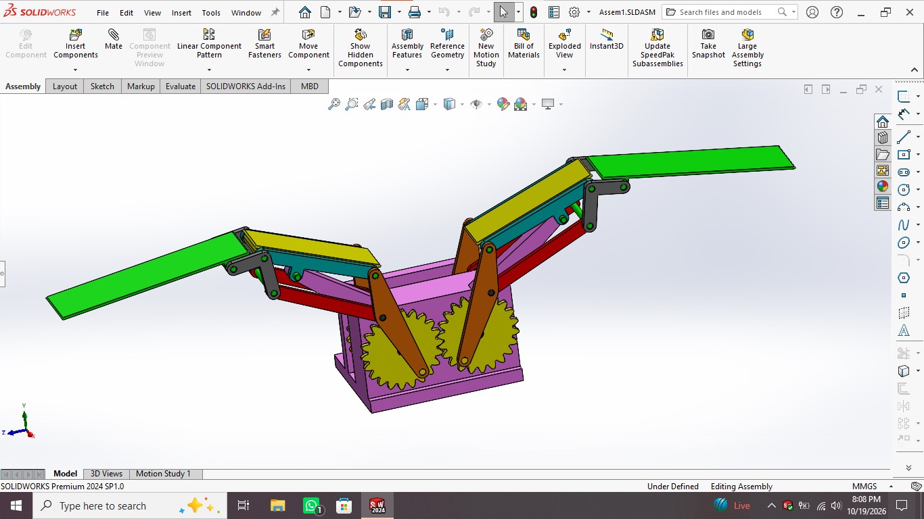924x519 pixels.
Task: Open the Tools menu
Action: pyautogui.click(x=211, y=13)
